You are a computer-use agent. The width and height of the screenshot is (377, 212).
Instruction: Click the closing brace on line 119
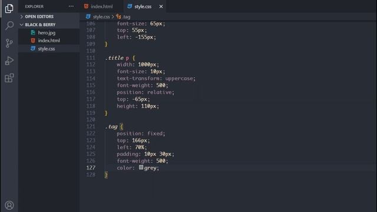106,113
